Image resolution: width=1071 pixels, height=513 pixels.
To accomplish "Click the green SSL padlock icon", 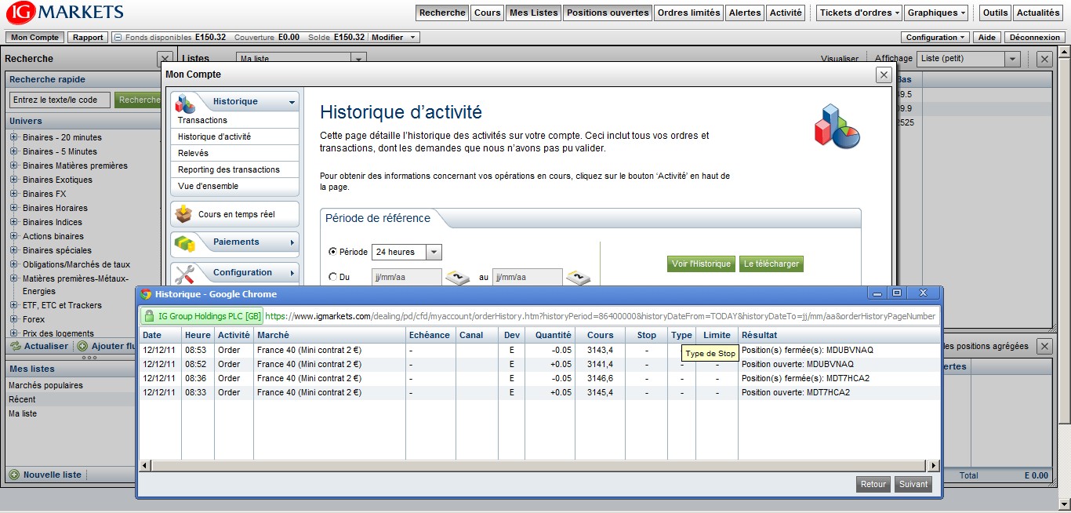I will [149, 316].
